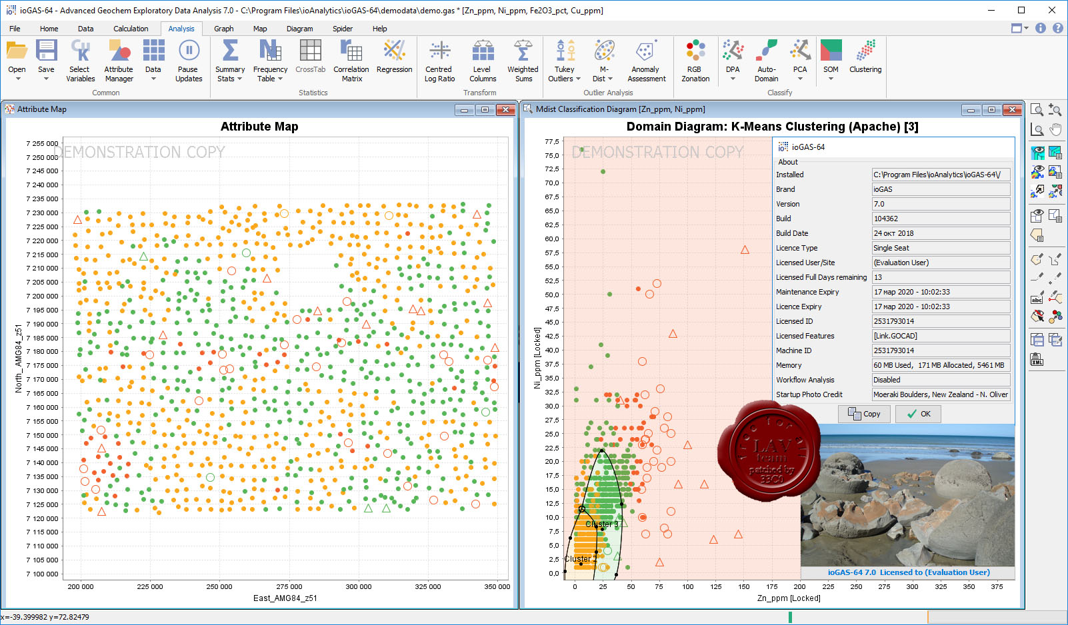Switch to the Spider ribbon tab

point(343,29)
